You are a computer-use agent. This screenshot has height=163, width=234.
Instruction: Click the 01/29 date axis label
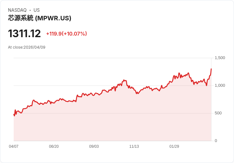click(x=174, y=146)
